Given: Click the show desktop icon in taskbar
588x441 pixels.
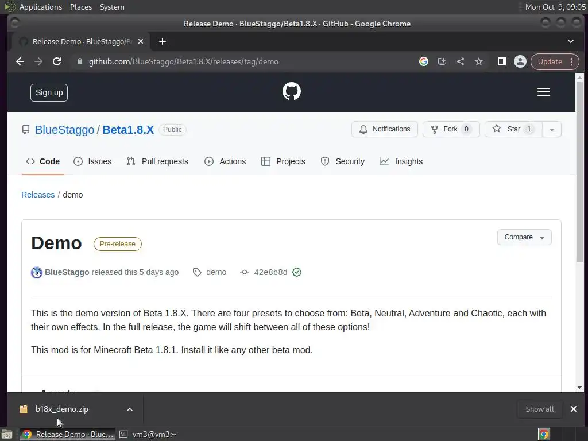Looking at the screenshot, I should pyautogui.click(x=7, y=434).
